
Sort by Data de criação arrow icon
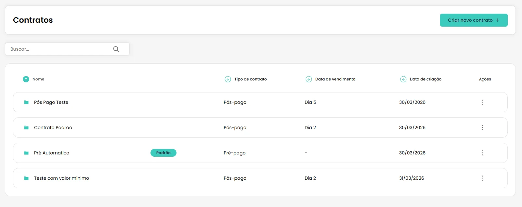(403, 79)
